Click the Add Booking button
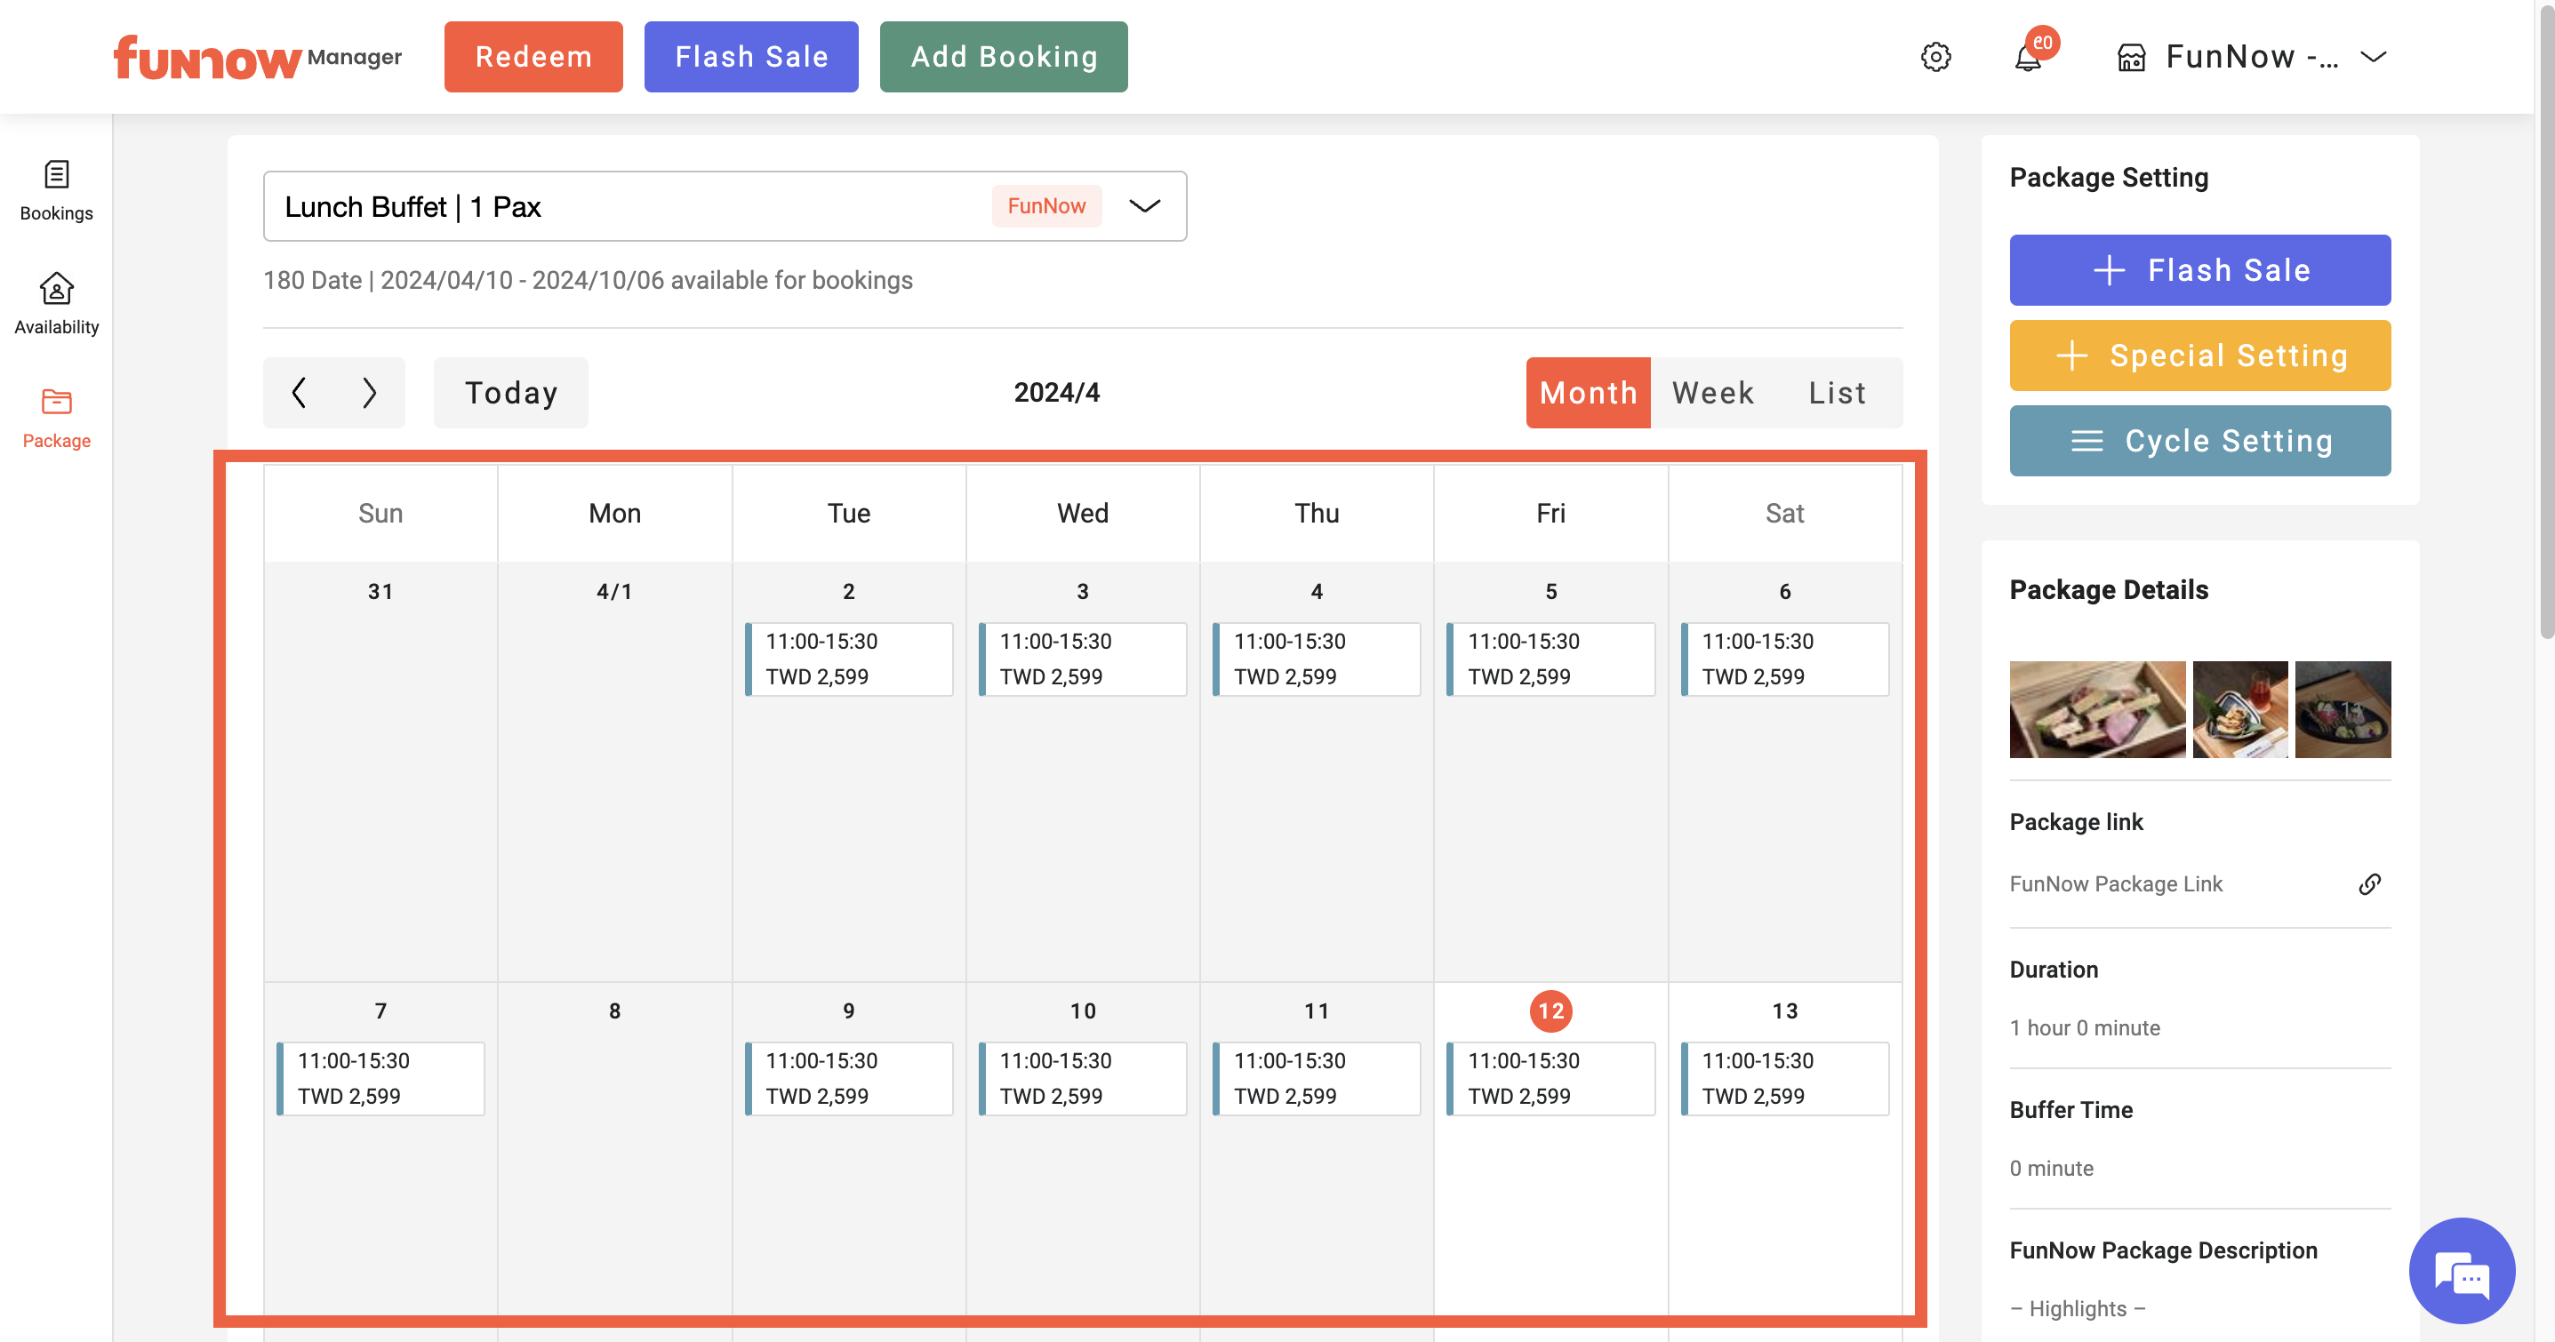Viewport: 2555px width, 1342px height. (x=1003, y=57)
